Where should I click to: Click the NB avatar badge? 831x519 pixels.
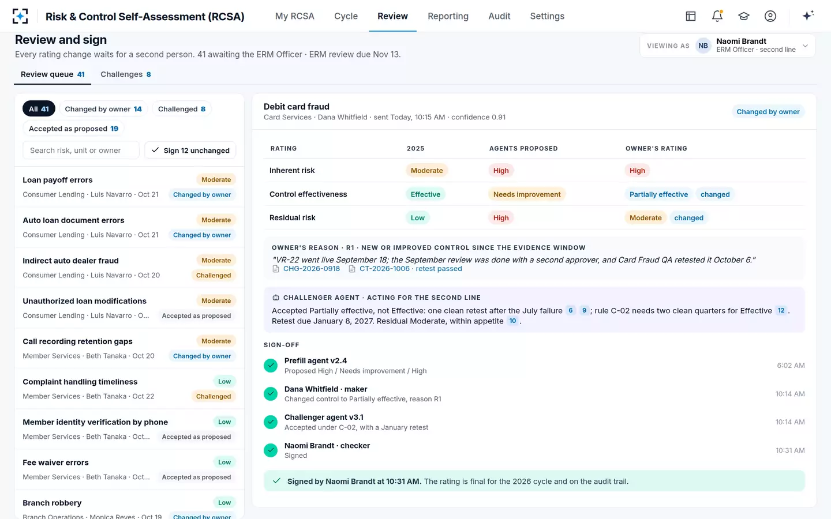coord(703,46)
